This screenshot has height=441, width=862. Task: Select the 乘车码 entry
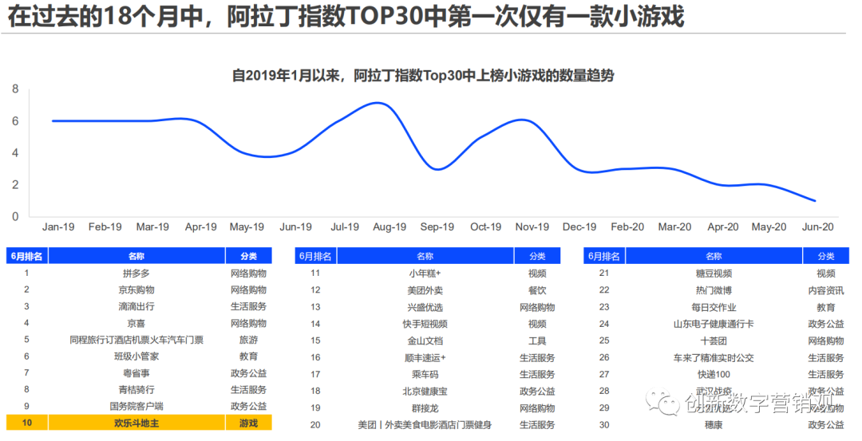pos(425,374)
